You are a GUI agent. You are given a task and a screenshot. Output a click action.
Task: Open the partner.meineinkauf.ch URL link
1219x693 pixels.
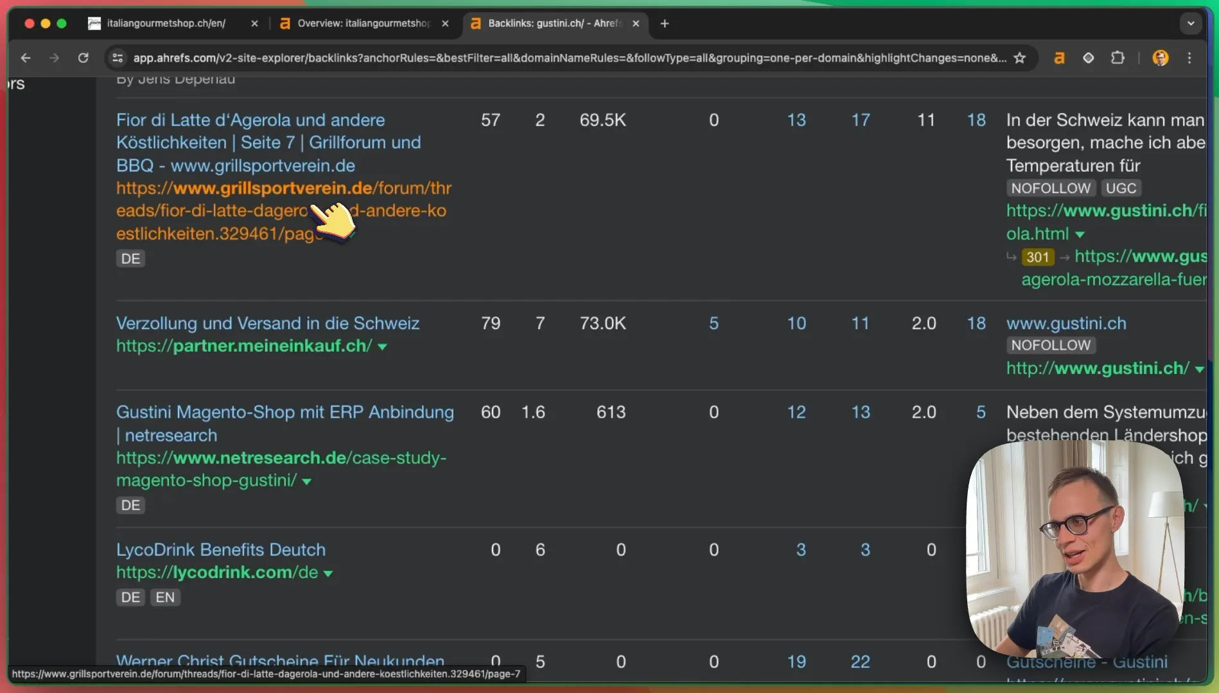[244, 345]
